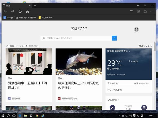Image resolution: width=158 pixels, height=118 pixels.
Task: Select the 開始 tab
Action: [17, 5]
